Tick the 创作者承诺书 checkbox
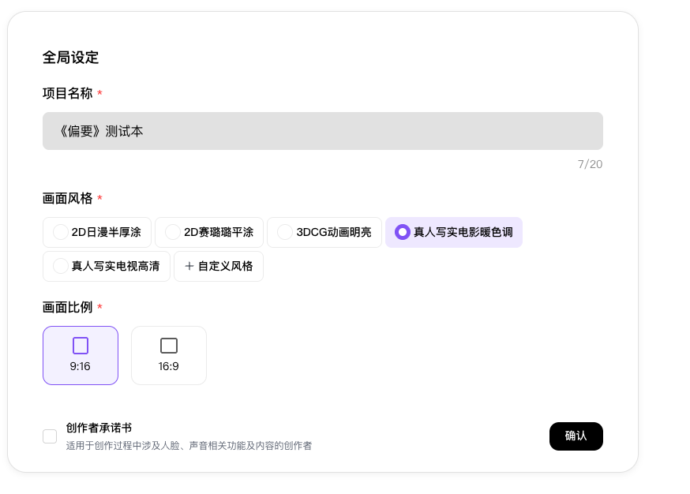This screenshot has width=690, height=494. pos(50,436)
